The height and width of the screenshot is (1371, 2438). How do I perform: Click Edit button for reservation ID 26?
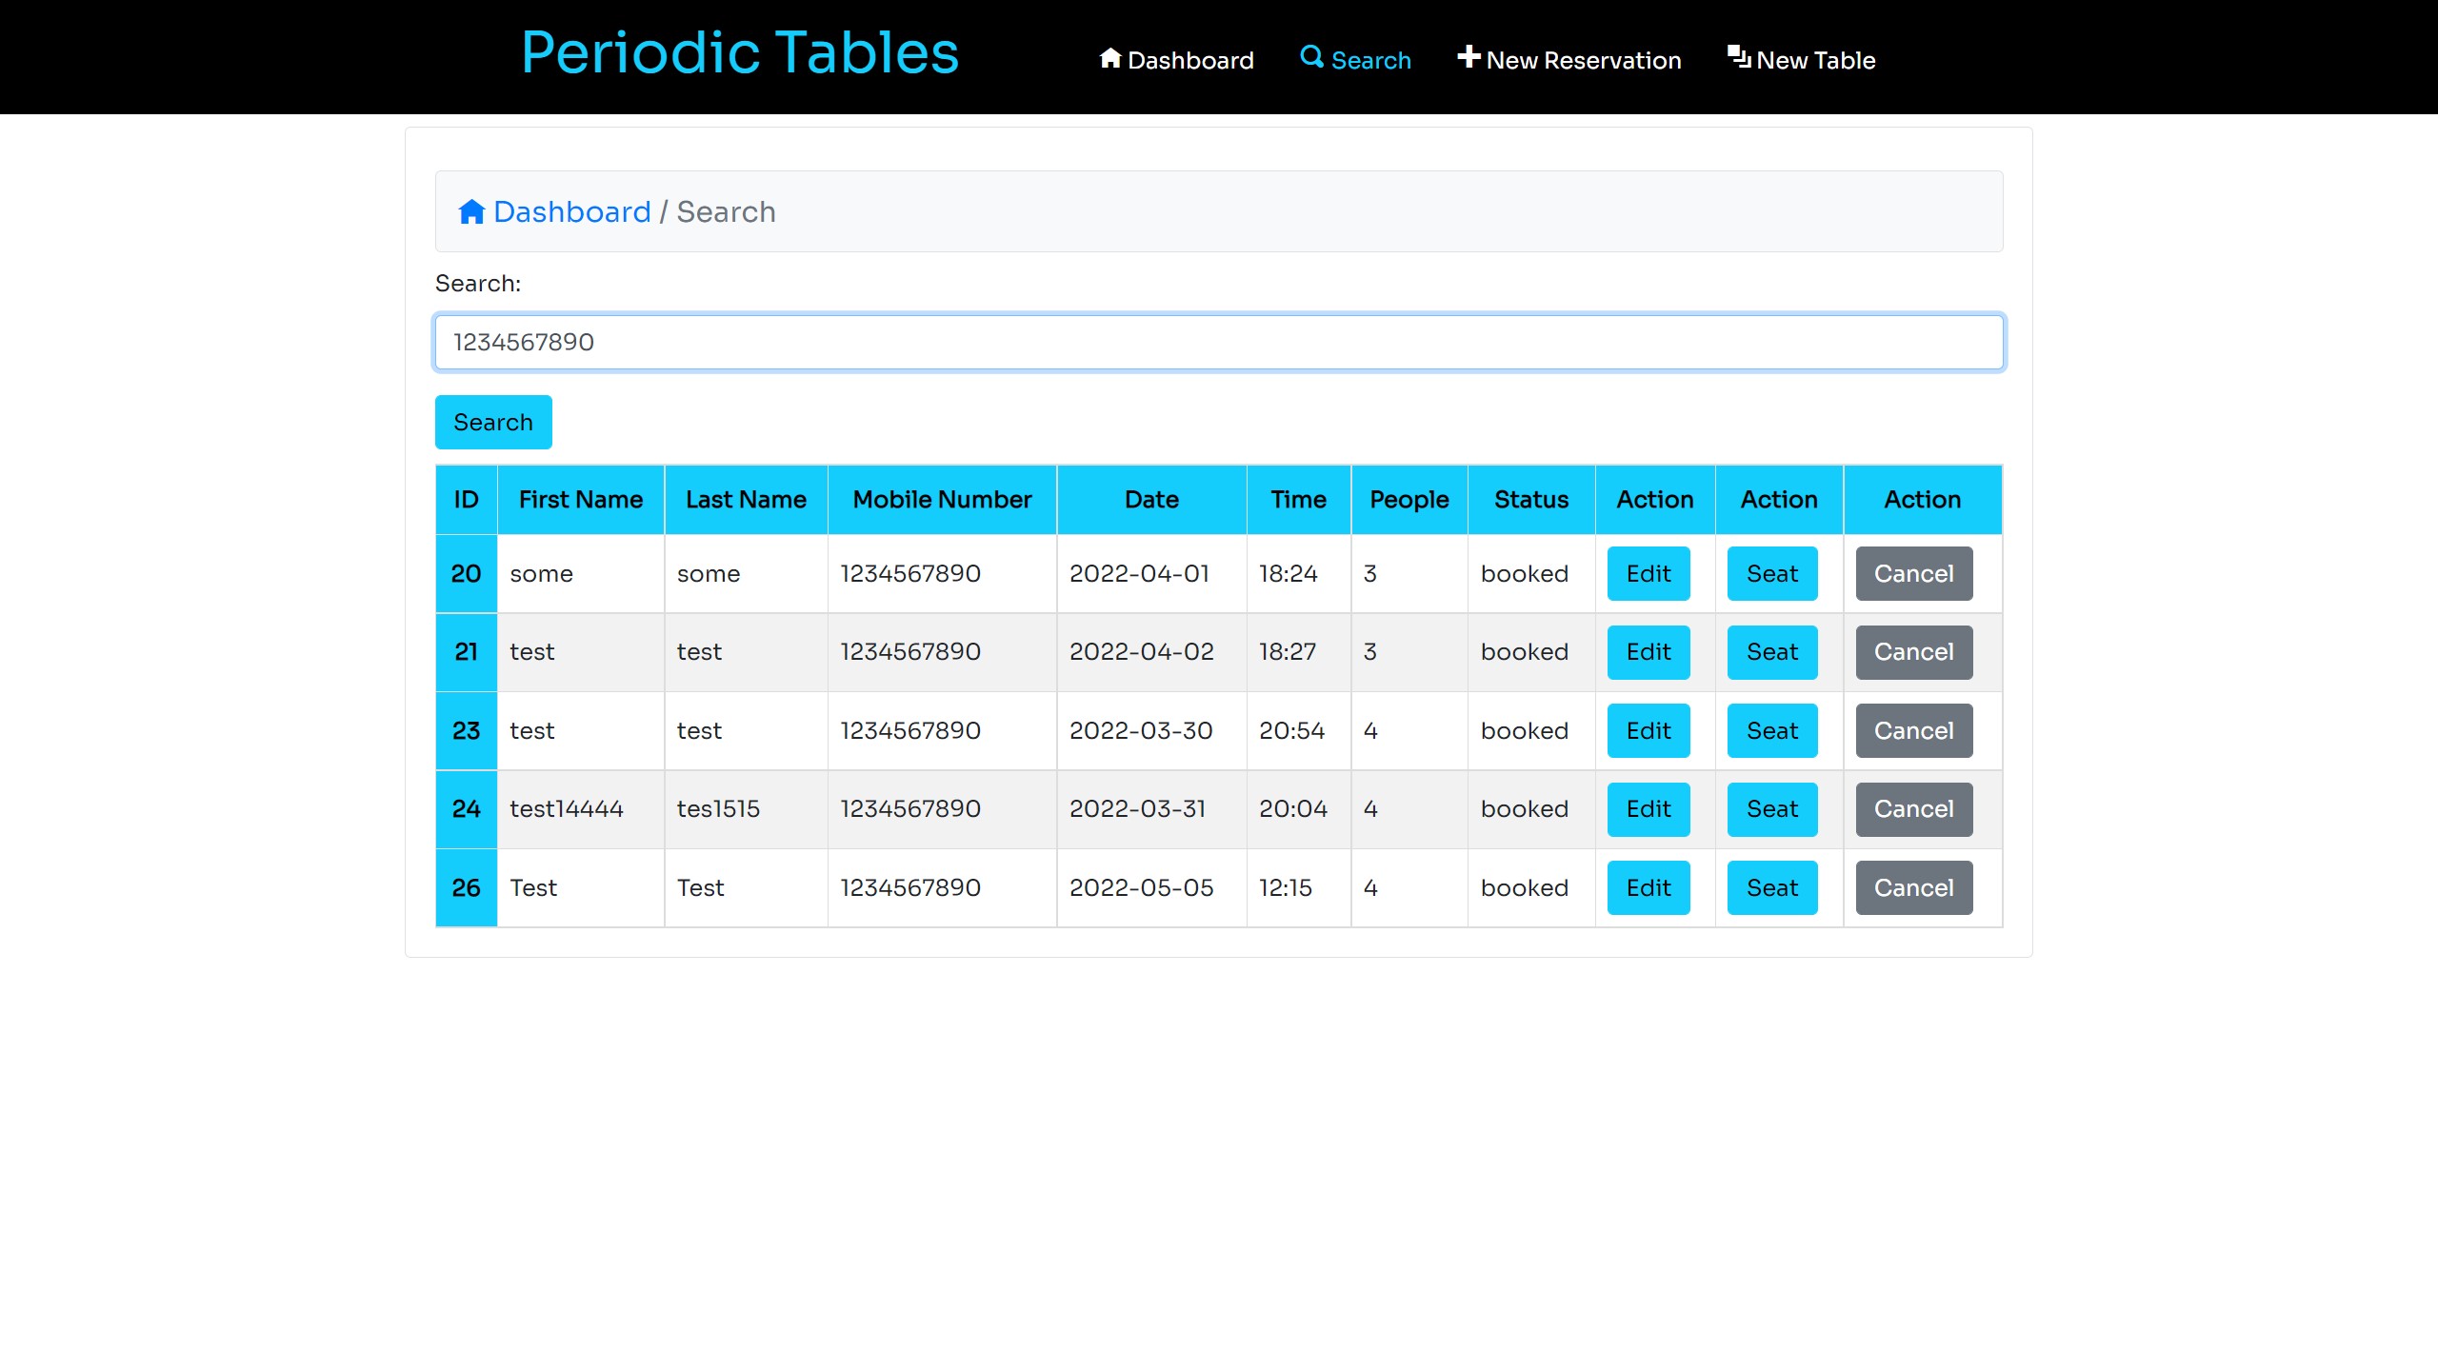click(x=1649, y=887)
